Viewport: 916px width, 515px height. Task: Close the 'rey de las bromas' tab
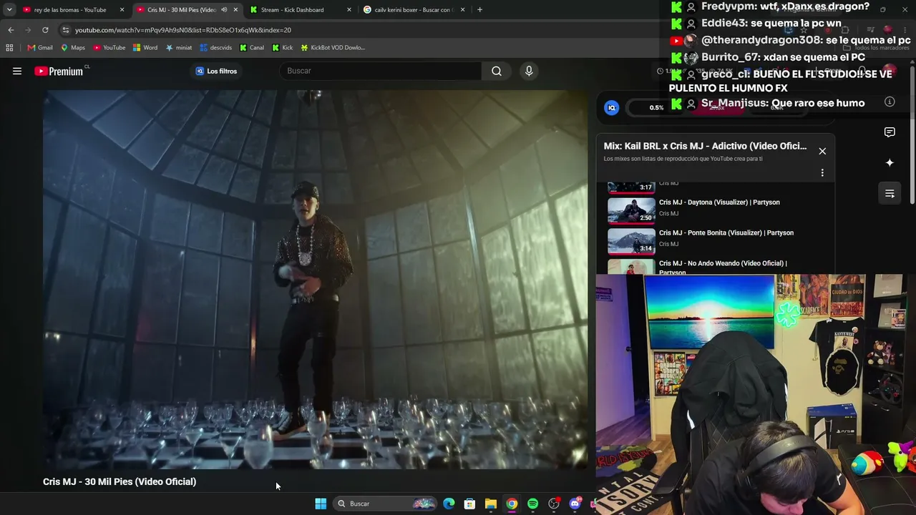coord(122,10)
